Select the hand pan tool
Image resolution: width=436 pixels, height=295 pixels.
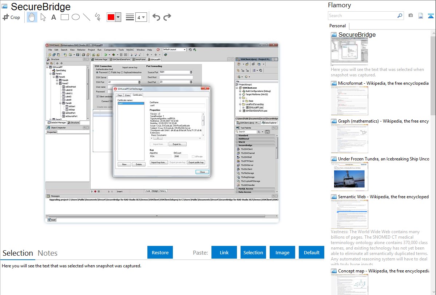[x=32, y=17]
